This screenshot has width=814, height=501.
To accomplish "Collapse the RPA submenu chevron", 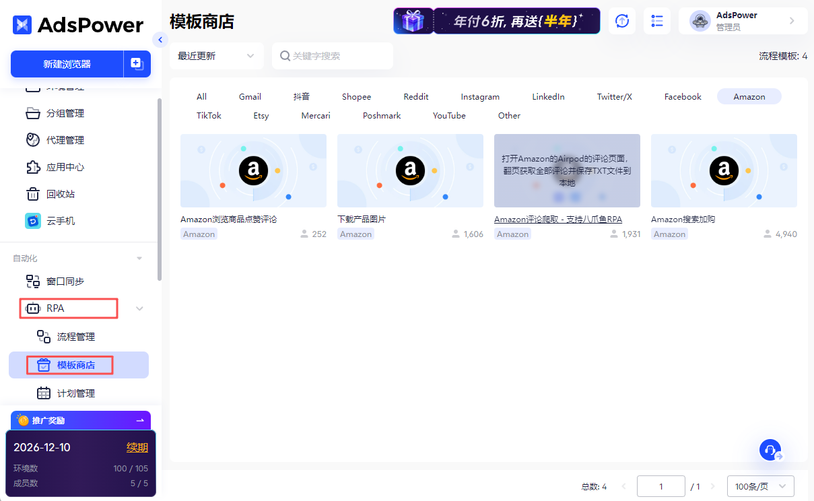I will pos(139,308).
